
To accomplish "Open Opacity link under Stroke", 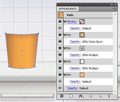I will click(x=75, y=28).
